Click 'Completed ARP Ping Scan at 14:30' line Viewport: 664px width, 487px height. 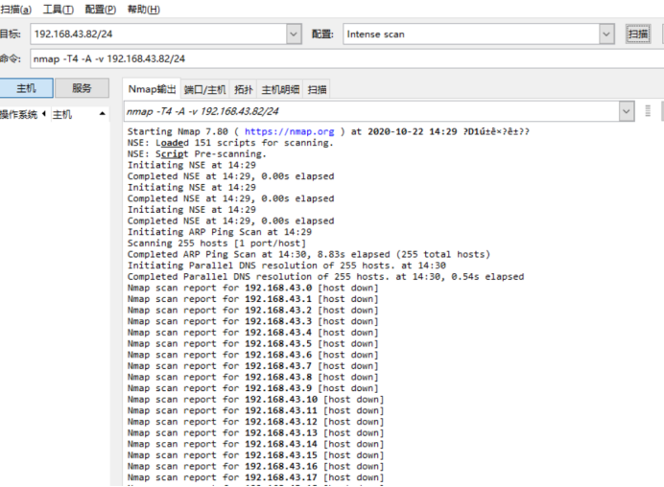(x=309, y=254)
